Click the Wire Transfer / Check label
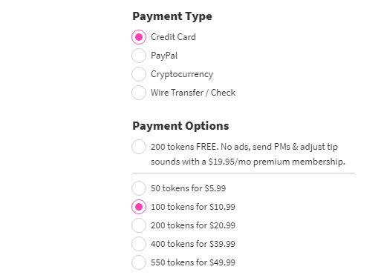This screenshot has height=278, width=381. (193, 93)
